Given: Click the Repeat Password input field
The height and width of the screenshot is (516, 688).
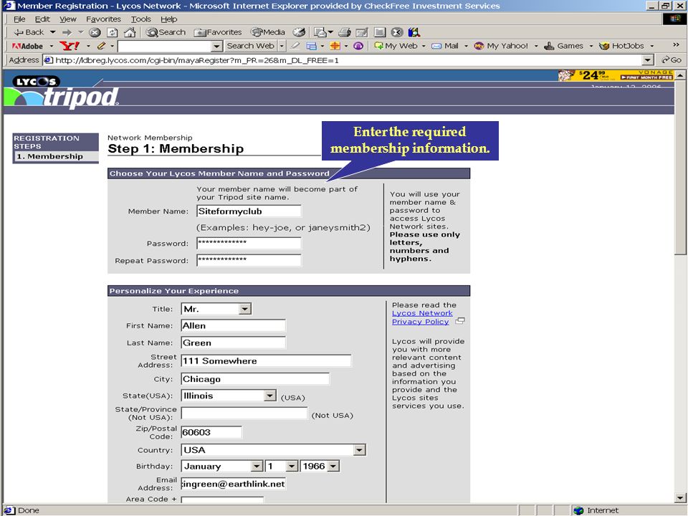Looking at the screenshot, I should coord(249,260).
